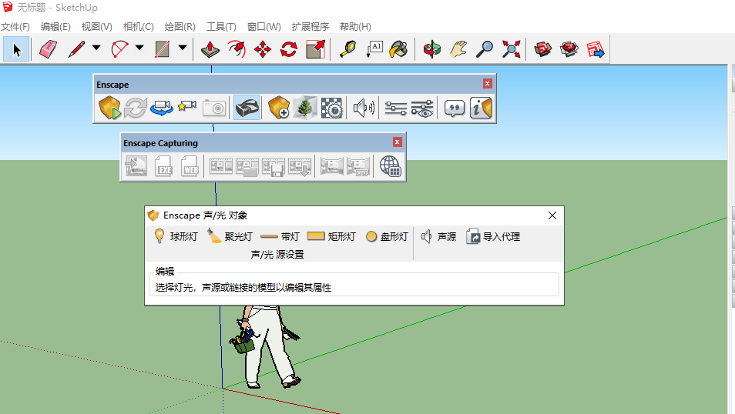Activate the Push/Pull tool
This screenshot has height=414, width=735.
tap(210, 50)
